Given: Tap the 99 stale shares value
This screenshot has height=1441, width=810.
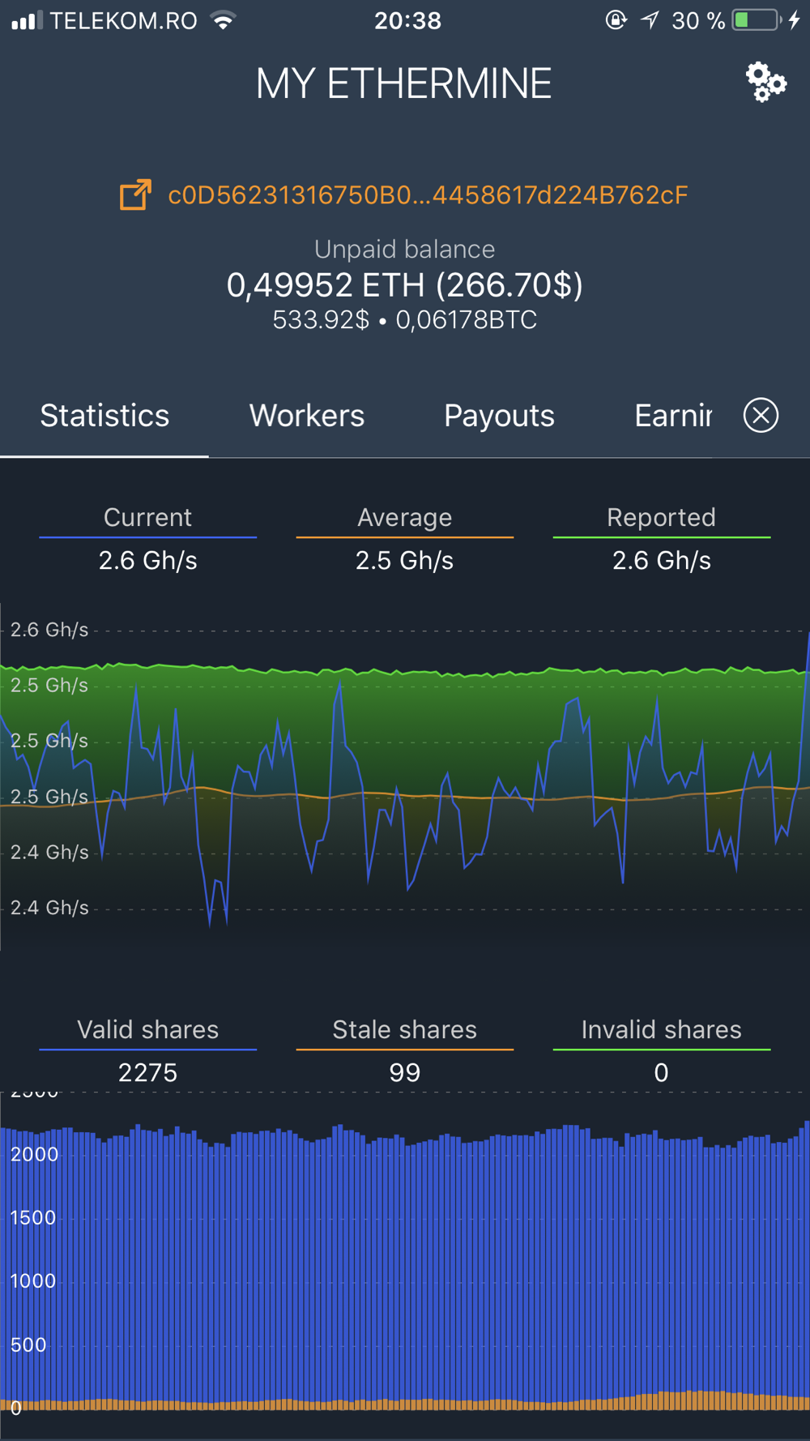Looking at the screenshot, I should 404,1073.
